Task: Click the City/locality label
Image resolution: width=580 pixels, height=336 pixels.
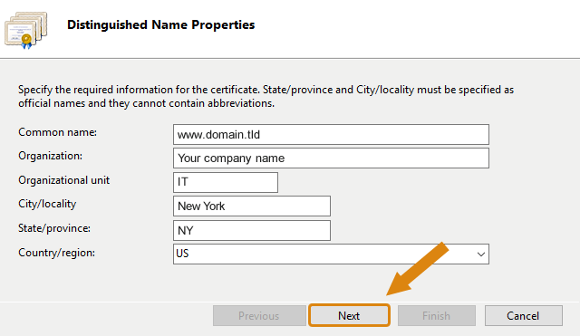Action: pyautogui.click(x=47, y=204)
